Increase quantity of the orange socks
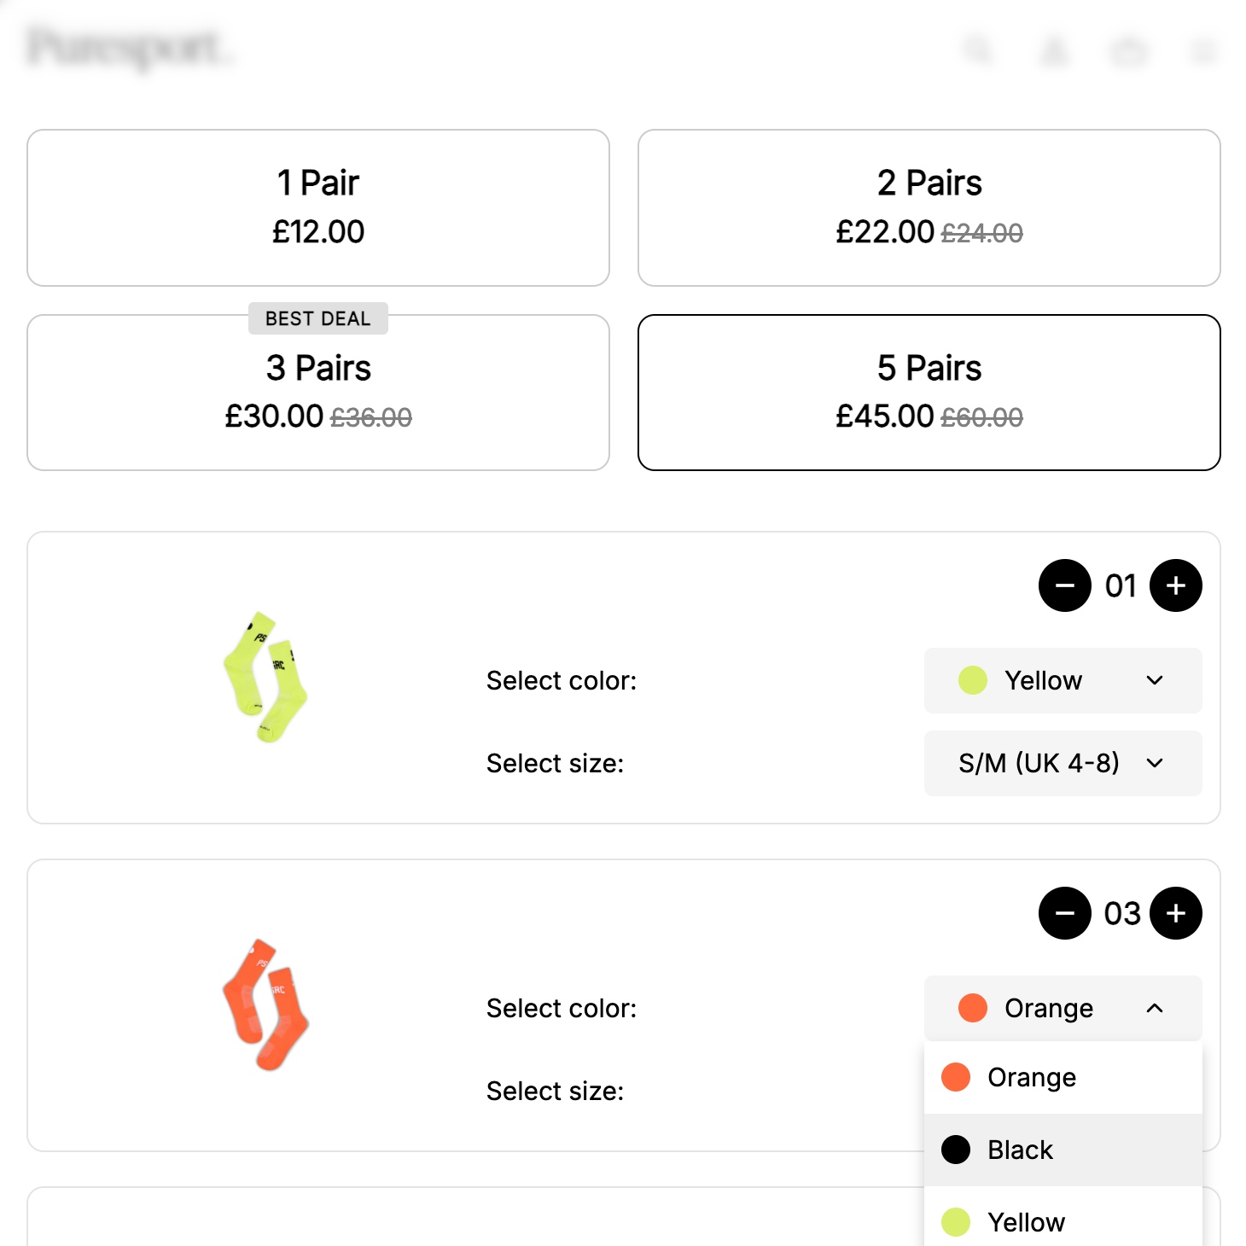The image size is (1246, 1246). pos(1175,913)
